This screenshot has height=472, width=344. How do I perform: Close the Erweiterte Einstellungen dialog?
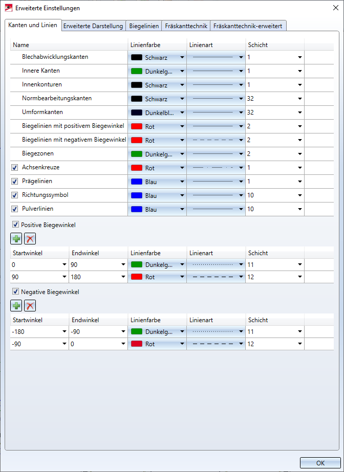tap(336, 8)
